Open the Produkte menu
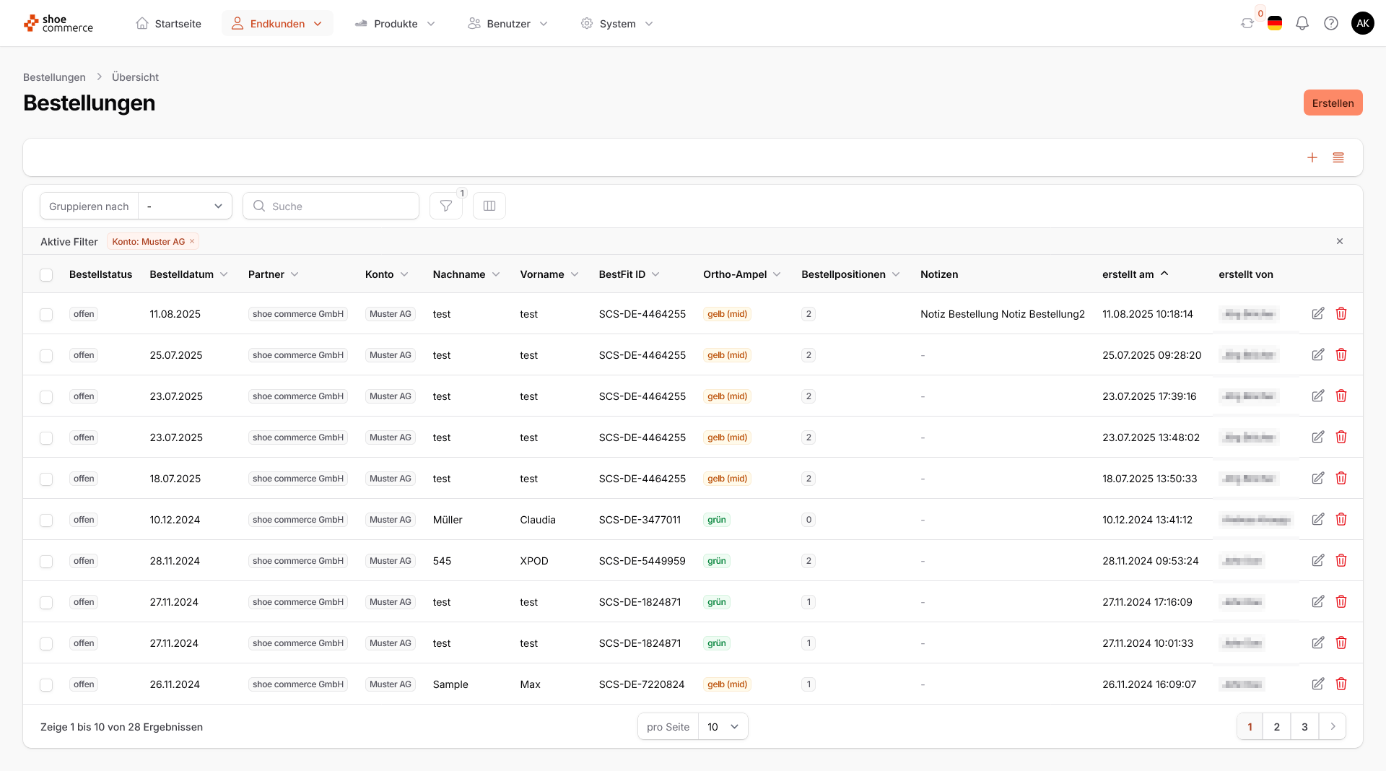 [396, 24]
